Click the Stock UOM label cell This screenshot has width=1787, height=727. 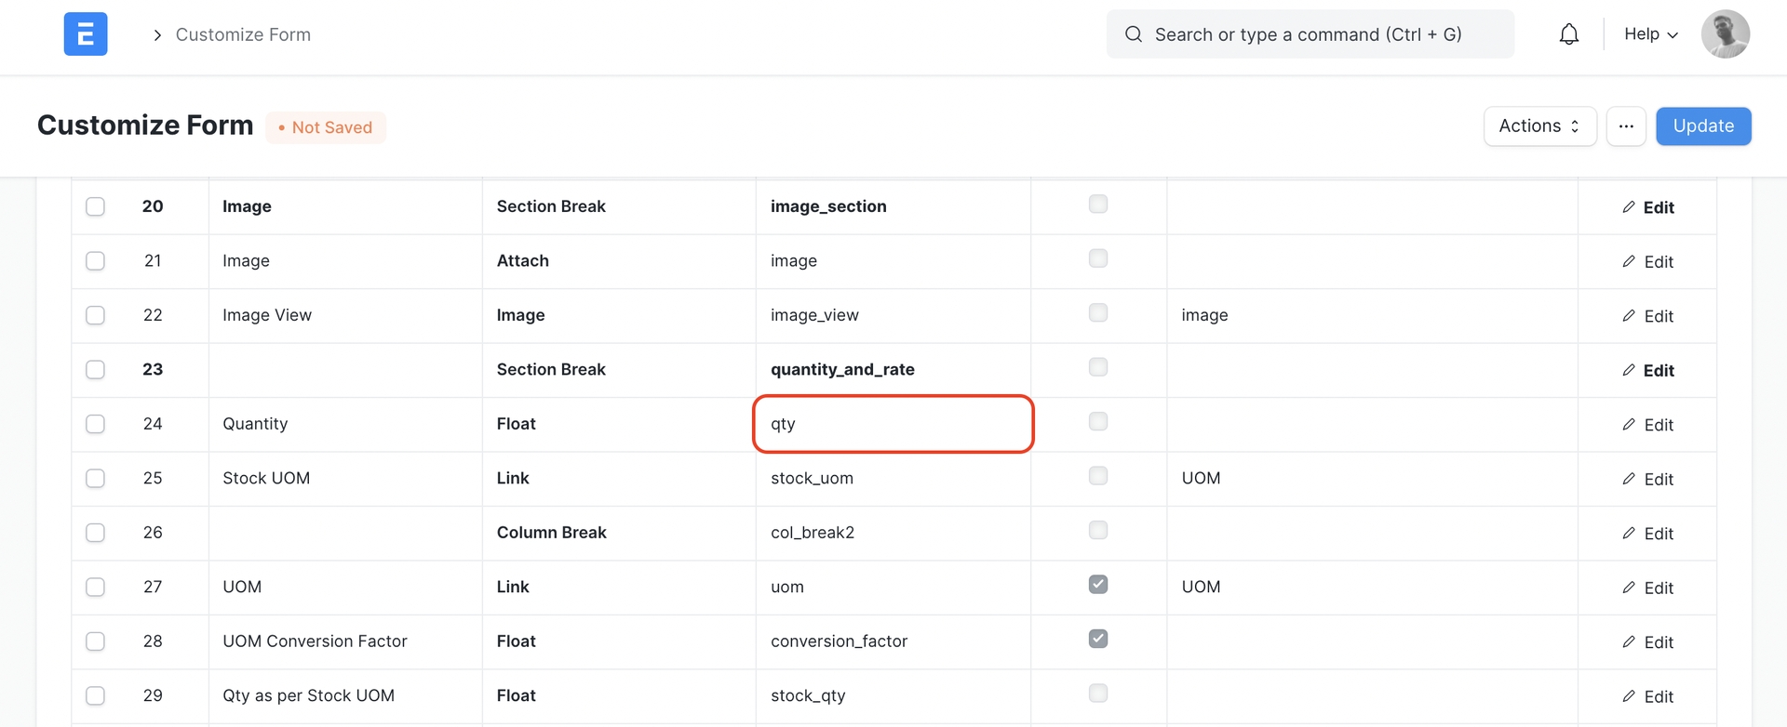click(x=344, y=479)
